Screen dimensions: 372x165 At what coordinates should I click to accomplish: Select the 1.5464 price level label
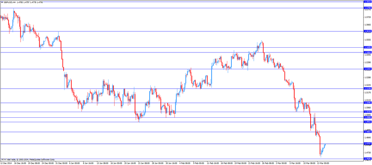(368, 52)
